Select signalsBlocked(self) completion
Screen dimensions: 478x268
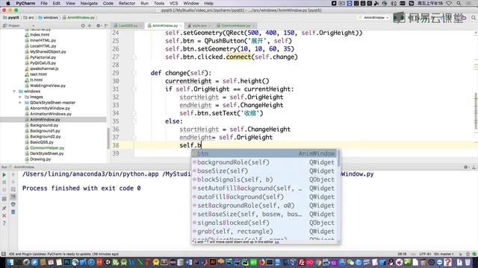click(264, 223)
